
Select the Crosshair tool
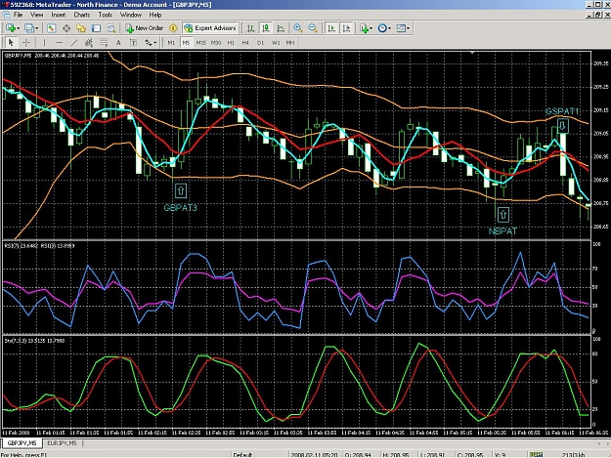(x=26, y=42)
